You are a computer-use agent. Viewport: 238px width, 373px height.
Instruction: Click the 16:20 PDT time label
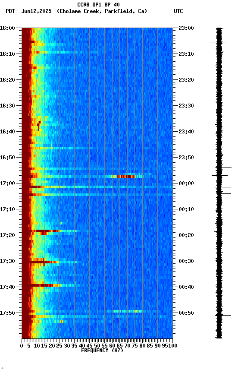coord(7,80)
